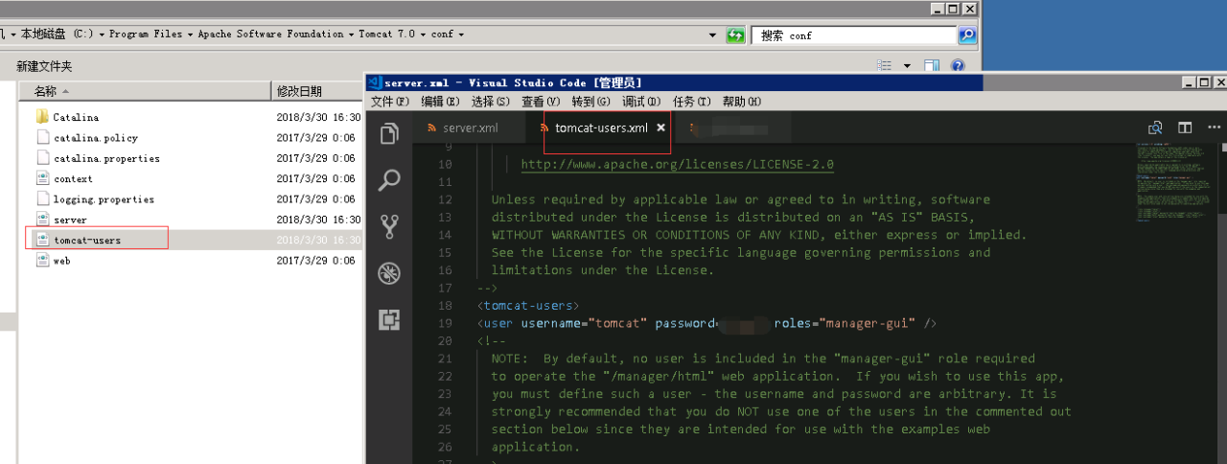This screenshot has height=464, width=1227.
Task: Click Catalina's date '2018/3/30 16:30'
Action: tap(318, 117)
